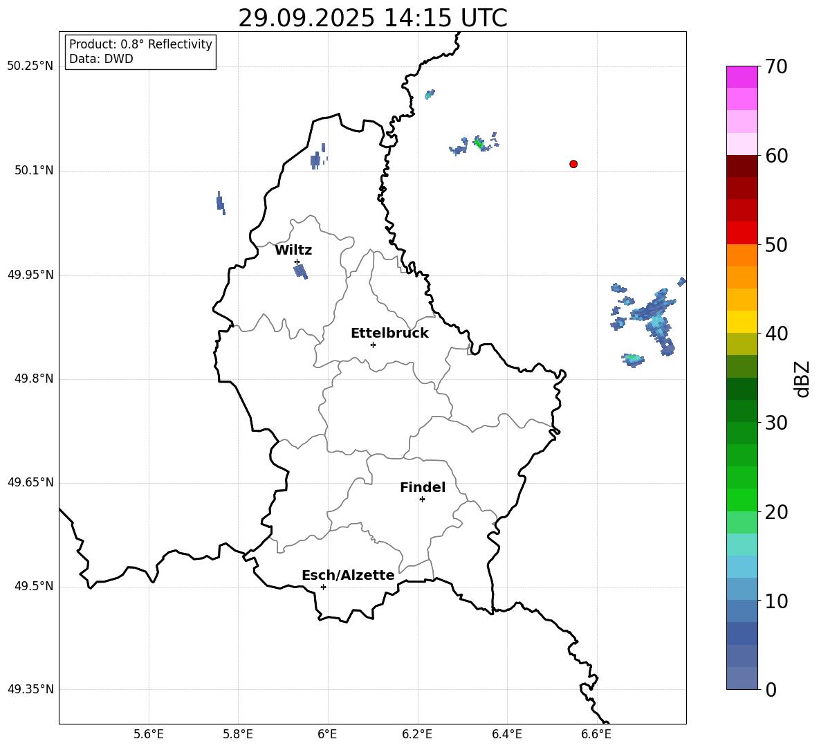Click the 6°E longitude label
The image size is (819, 748).
click(327, 734)
